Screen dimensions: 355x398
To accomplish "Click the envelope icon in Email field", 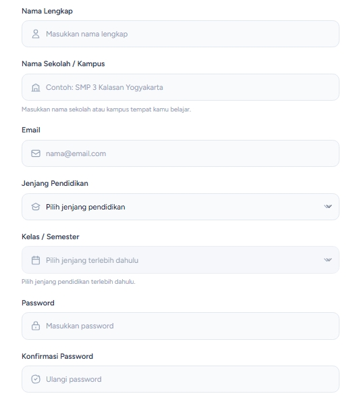I will (36, 153).
